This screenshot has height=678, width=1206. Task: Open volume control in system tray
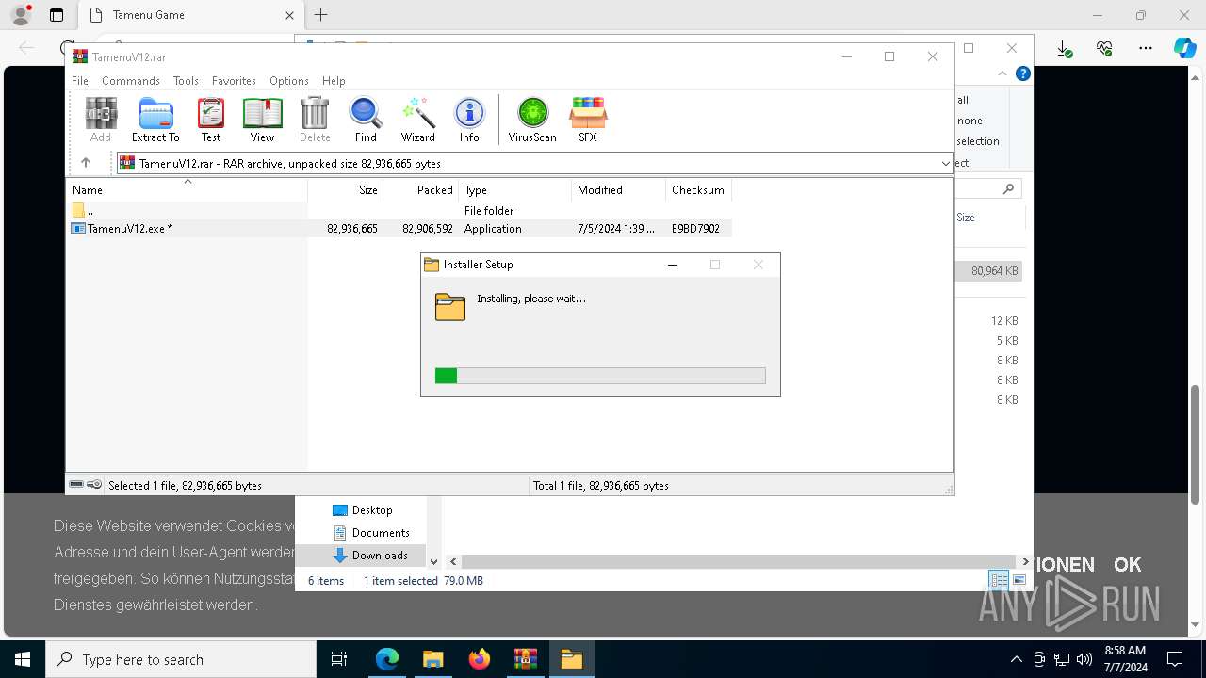tap(1084, 659)
